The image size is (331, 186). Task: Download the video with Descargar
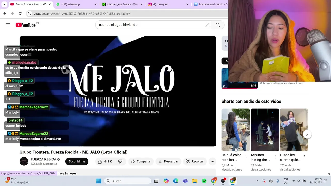click(x=168, y=161)
